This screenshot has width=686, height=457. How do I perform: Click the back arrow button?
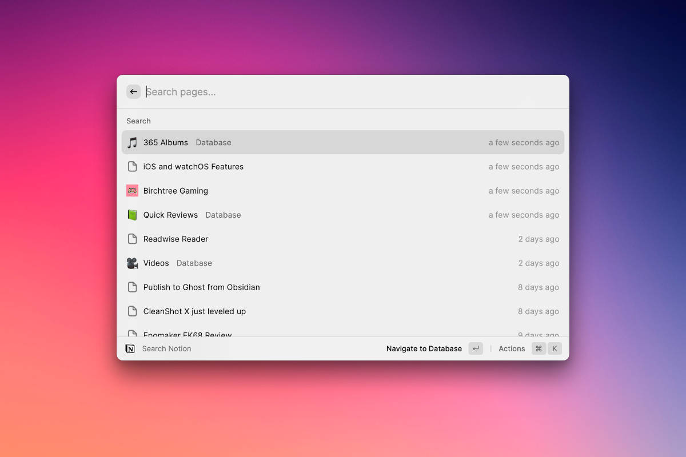(x=134, y=91)
